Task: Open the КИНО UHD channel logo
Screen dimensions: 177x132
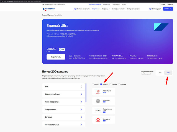Action: (98, 101)
